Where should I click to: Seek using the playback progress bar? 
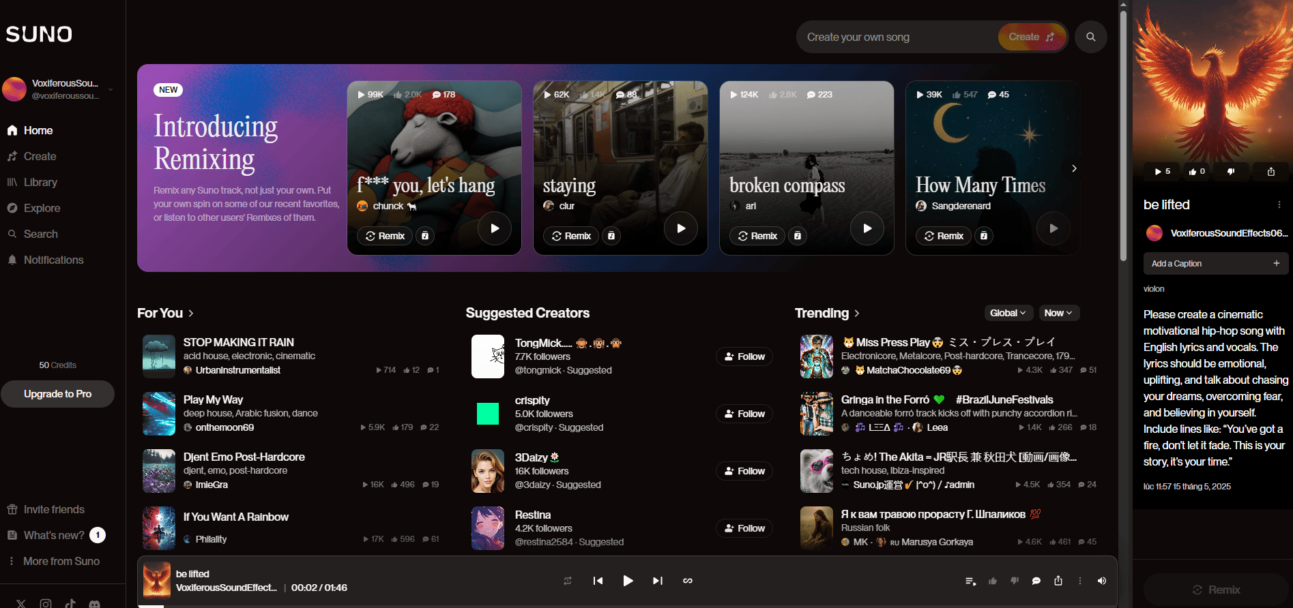(x=627, y=605)
